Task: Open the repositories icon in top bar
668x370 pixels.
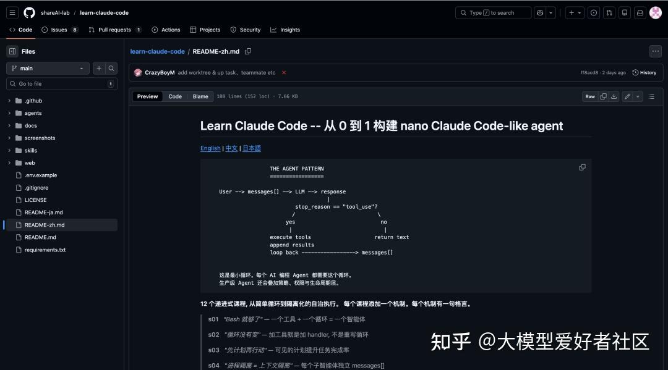Action: [x=625, y=13]
